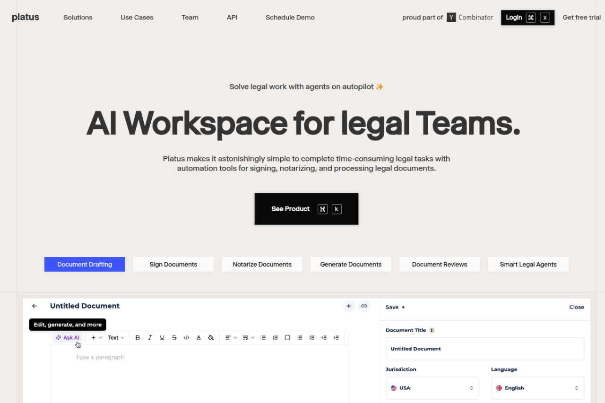Go to the Team page

[x=190, y=17]
